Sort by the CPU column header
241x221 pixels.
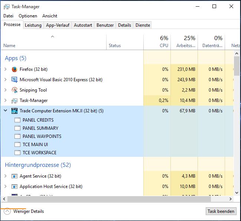click(157, 42)
